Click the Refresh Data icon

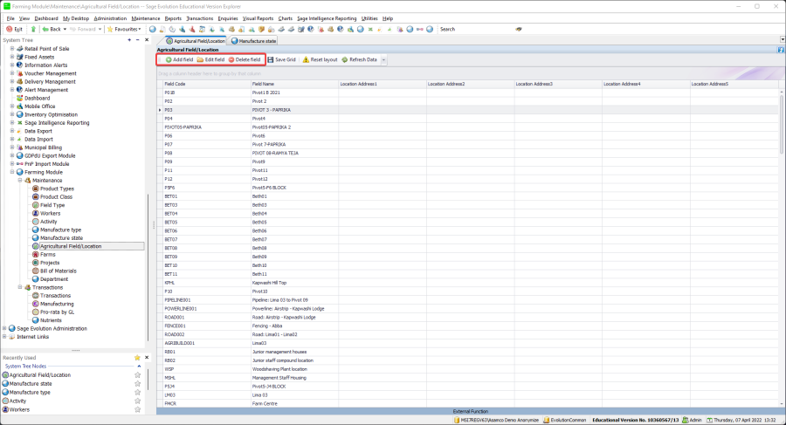click(x=345, y=60)
